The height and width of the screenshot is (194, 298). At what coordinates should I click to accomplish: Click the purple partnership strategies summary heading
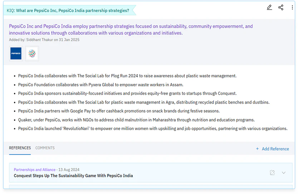point(131,30)
